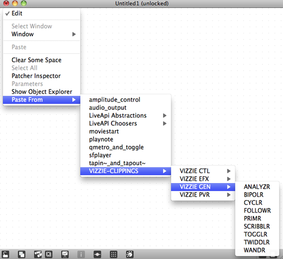Toggle the grid display icon
The height and width of the screenshot is (259, 283).
[114, 254]
